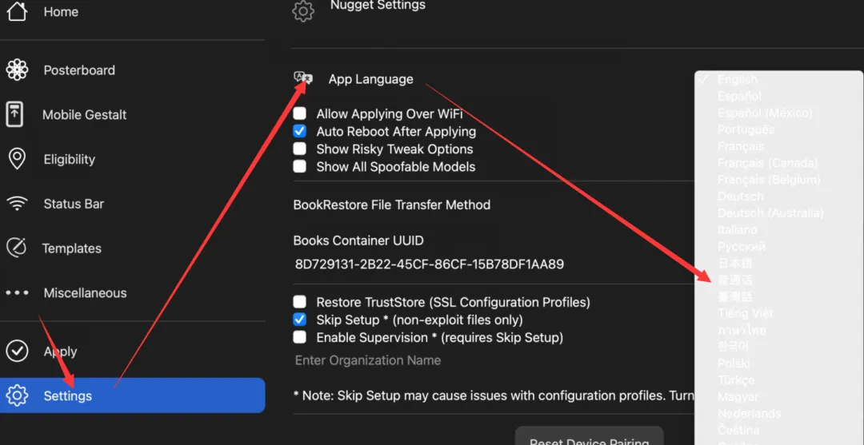
Task: Click the Posterboard flower icon
Action: (x=17, y=70)
